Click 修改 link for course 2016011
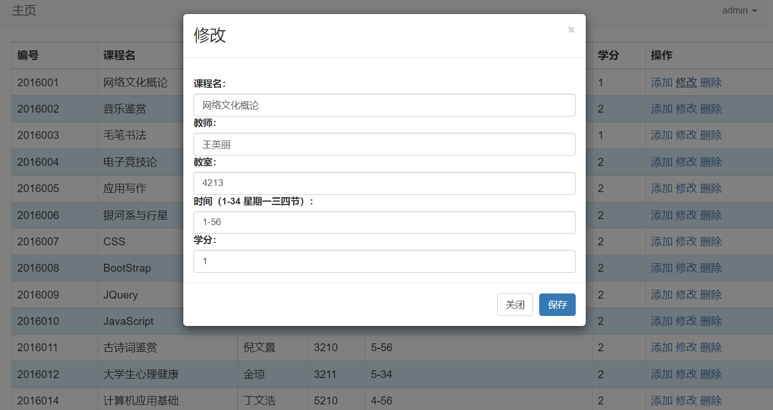 click(686, 347)
